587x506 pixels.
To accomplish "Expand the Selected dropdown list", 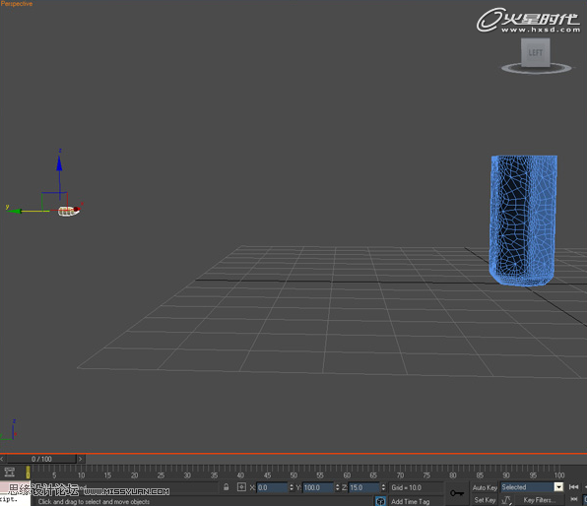I will (558, 487).
